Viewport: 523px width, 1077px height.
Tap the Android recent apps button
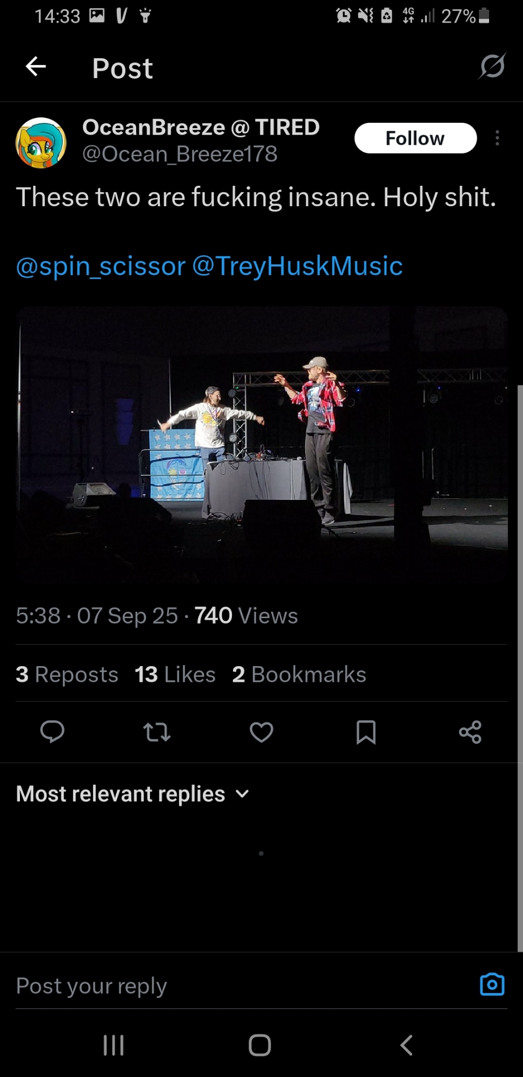coord(114,1045)
